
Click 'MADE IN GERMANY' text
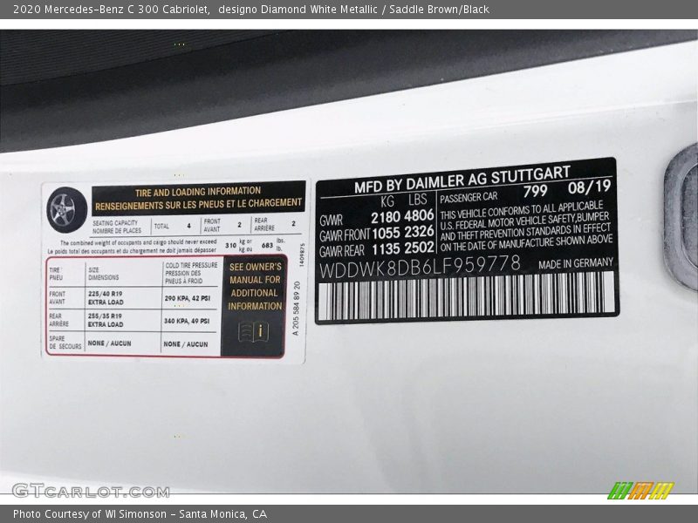click(x=576, y=264)
